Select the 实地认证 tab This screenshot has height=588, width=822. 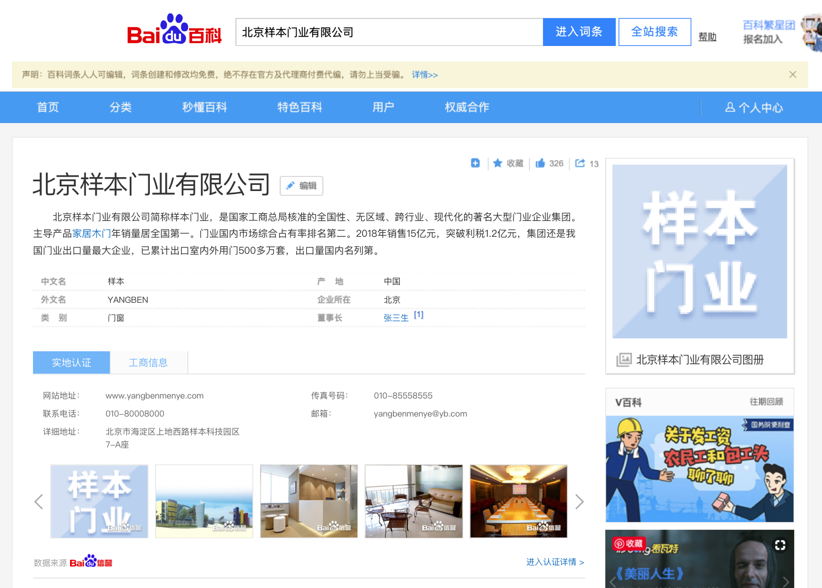72,362
